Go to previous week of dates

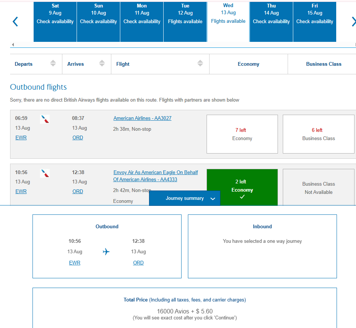15,22
